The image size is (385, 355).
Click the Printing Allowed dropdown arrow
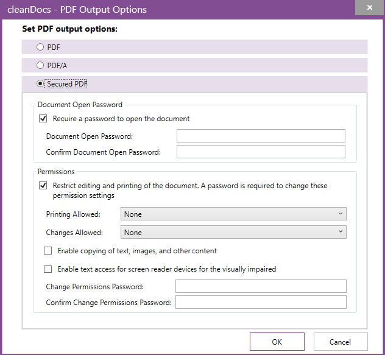click(341, 213)
